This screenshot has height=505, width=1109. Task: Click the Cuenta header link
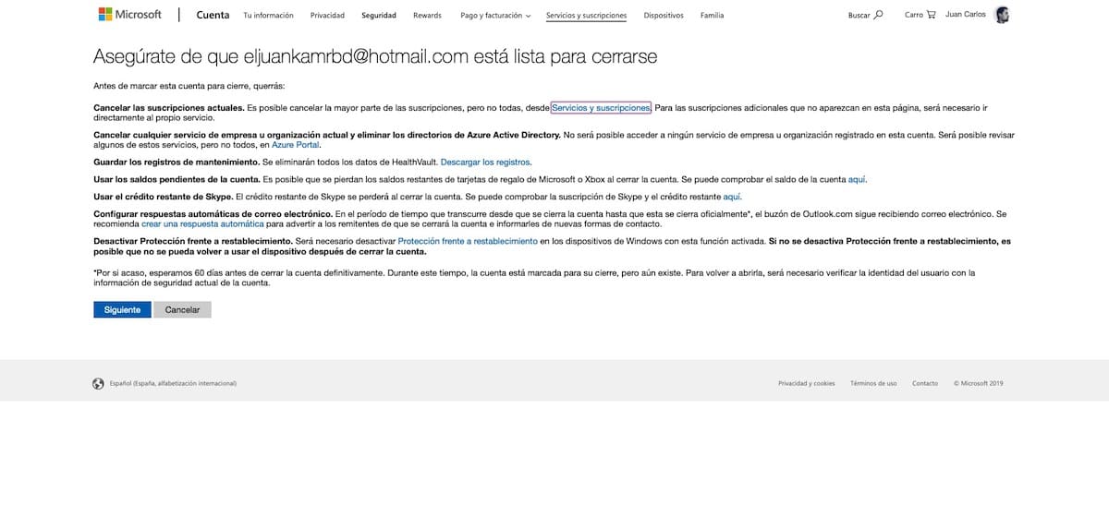(213, 15)
